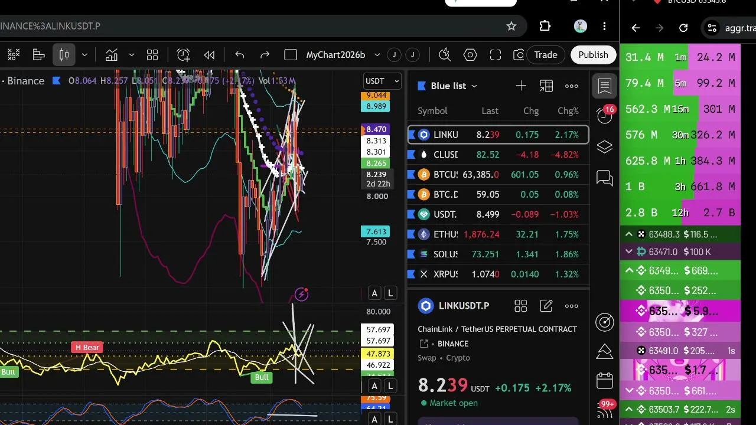Image resolution: width=756 pixels, height=425 pixels.
Task: Toggle the blue flag on the XRPUS row
Action: 411,274
